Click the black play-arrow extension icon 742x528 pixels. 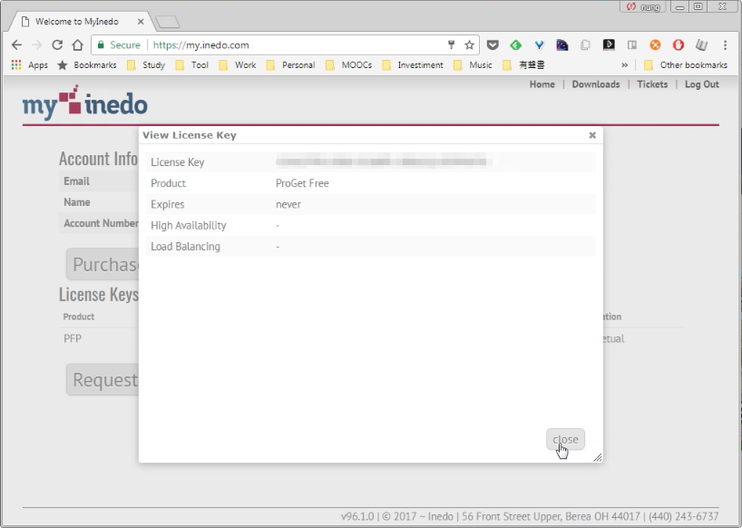tap(609, 45)
